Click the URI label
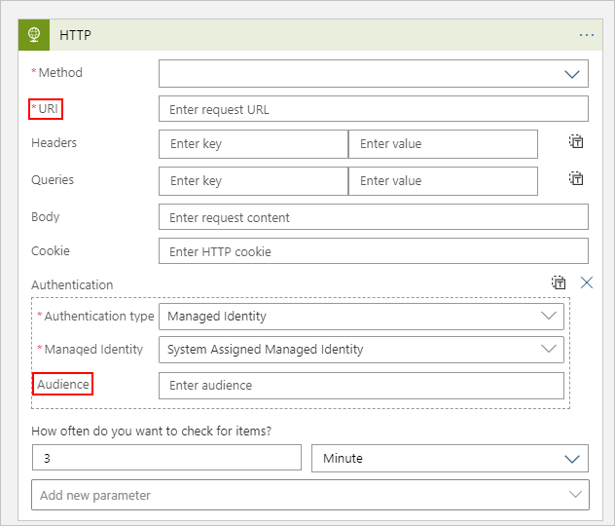This screenshot has width=615, height=526. point(49,109)
